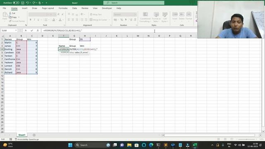
Task: Click the Increase Font Size icon
Action: pos(59,14)
